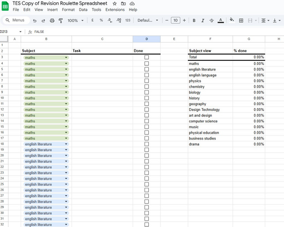
Task: Open font family dropdown Default
Action: [148, 20]
